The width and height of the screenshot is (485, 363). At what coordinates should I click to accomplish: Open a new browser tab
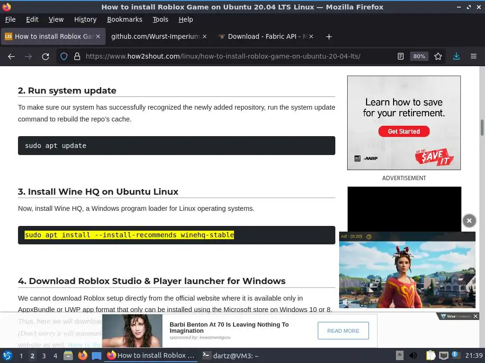click(329, 37)
